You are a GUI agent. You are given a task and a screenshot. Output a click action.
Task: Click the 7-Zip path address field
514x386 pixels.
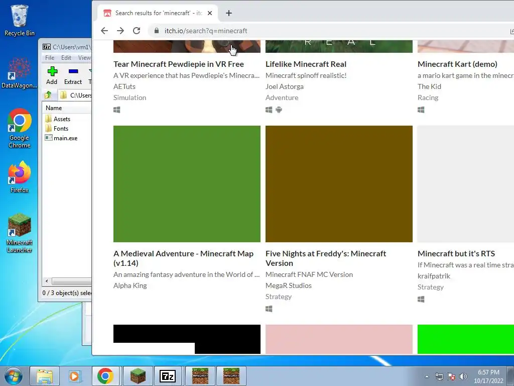click(75, 95)
